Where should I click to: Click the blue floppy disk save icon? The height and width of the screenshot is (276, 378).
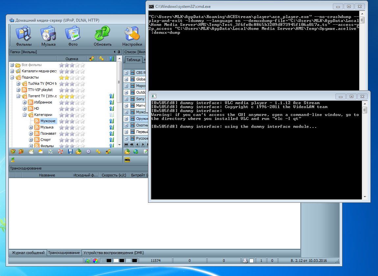70,151
